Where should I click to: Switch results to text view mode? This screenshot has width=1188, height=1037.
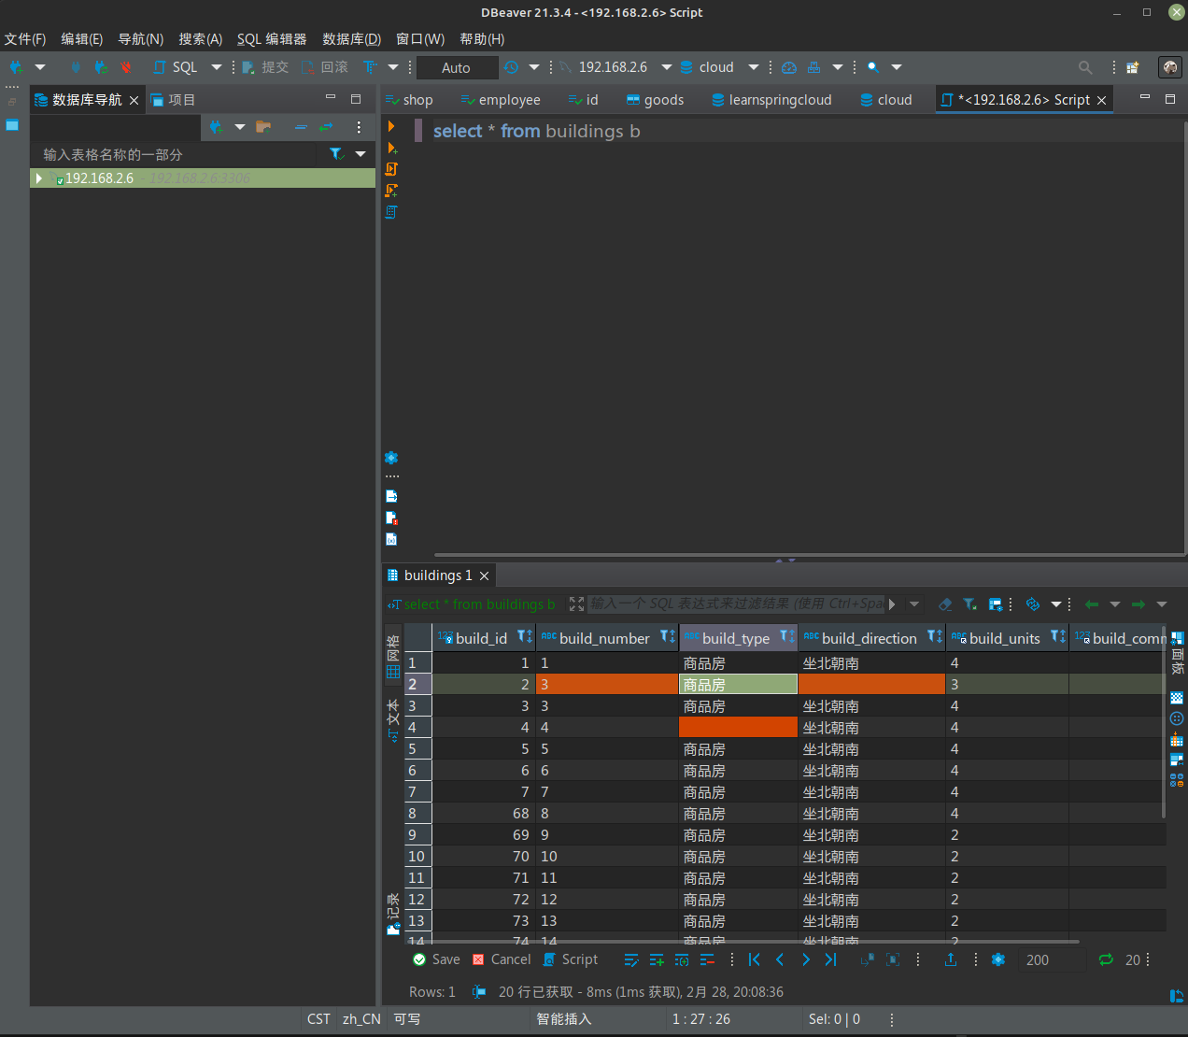tap(393, 720)
